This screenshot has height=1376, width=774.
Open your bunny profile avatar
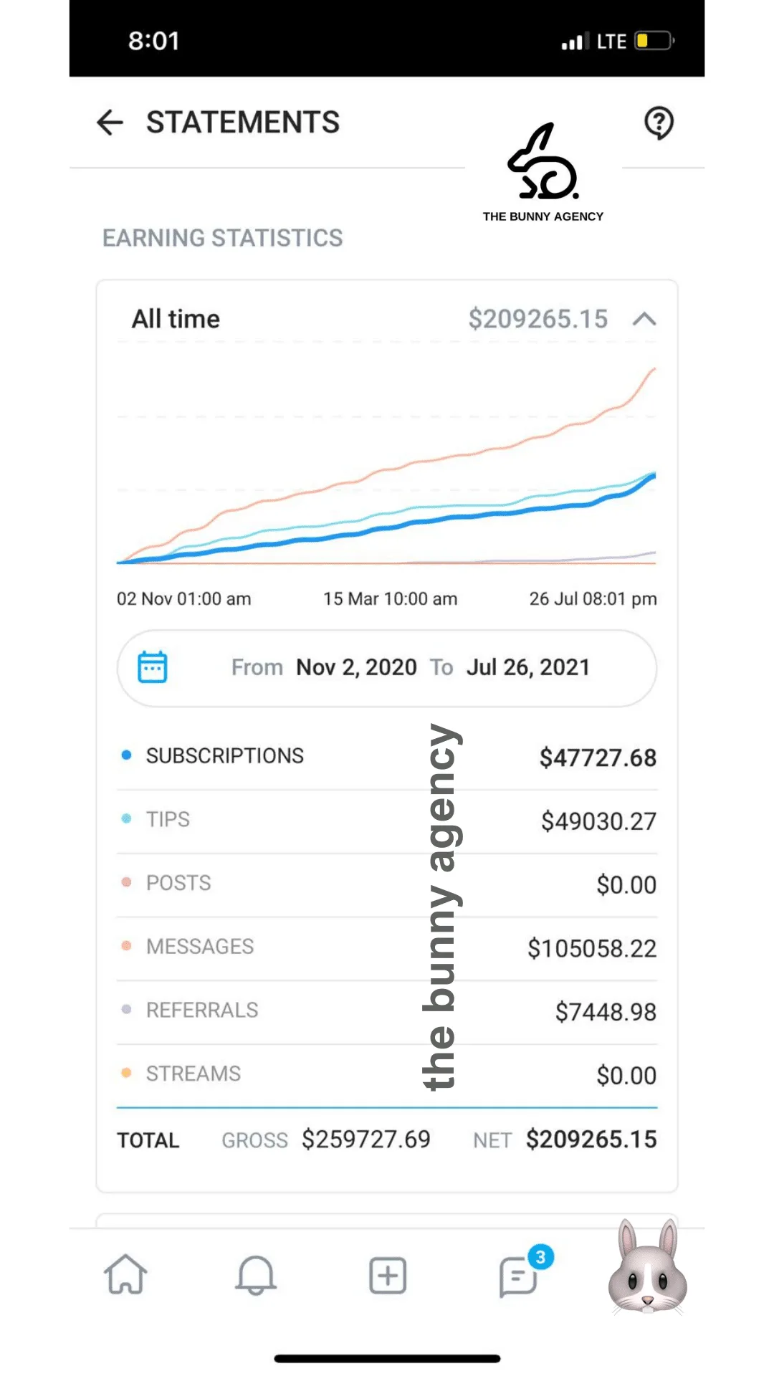pos(647,1275)
